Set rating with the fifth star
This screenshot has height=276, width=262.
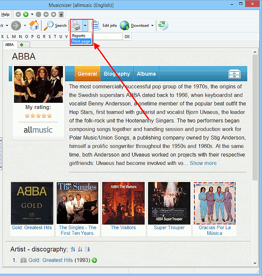[x=49, y=116]
